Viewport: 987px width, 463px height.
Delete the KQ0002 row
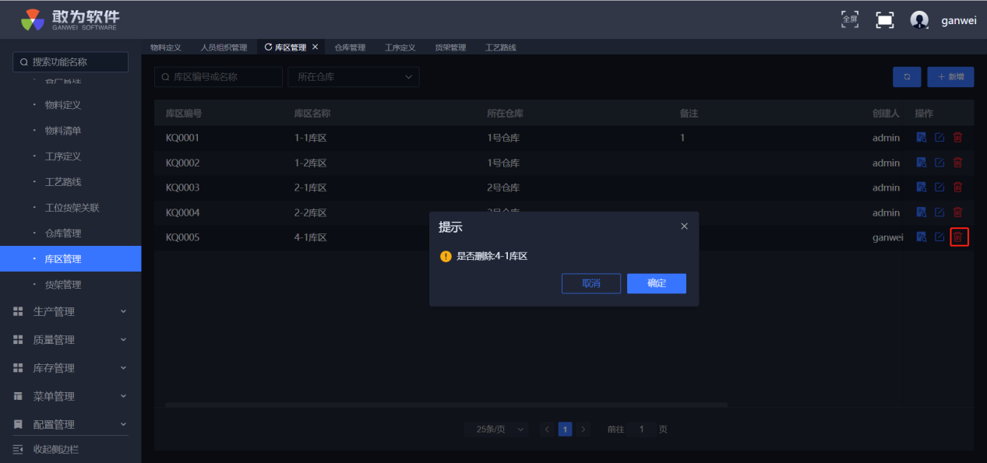coord(958,163)
